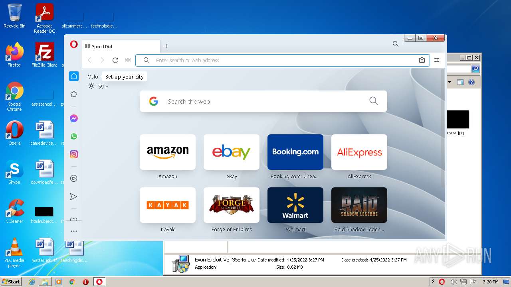Select Acrobat Reader DC desktop icon
Image resolution: width=511 pixels, height=287 pixels.
pyautogui.click(x=44, y=18)
